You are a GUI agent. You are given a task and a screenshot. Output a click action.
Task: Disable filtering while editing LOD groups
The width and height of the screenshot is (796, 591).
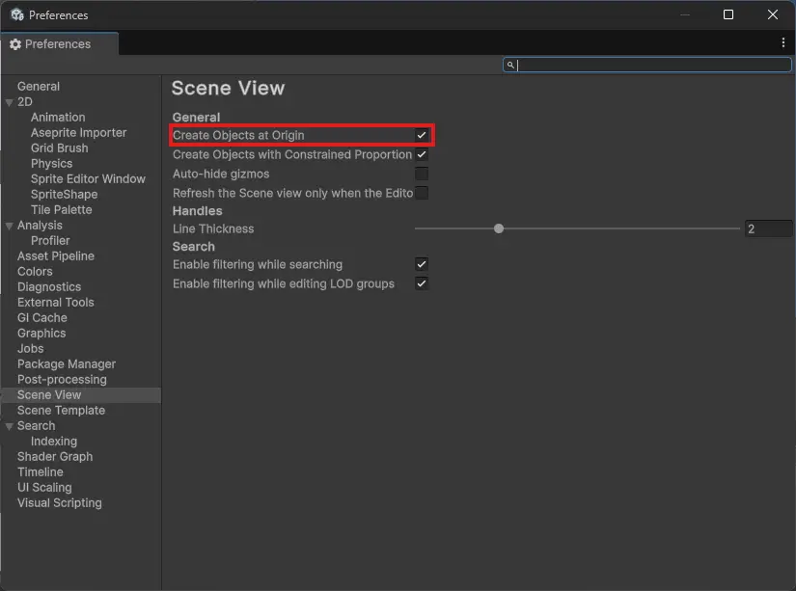422,283
